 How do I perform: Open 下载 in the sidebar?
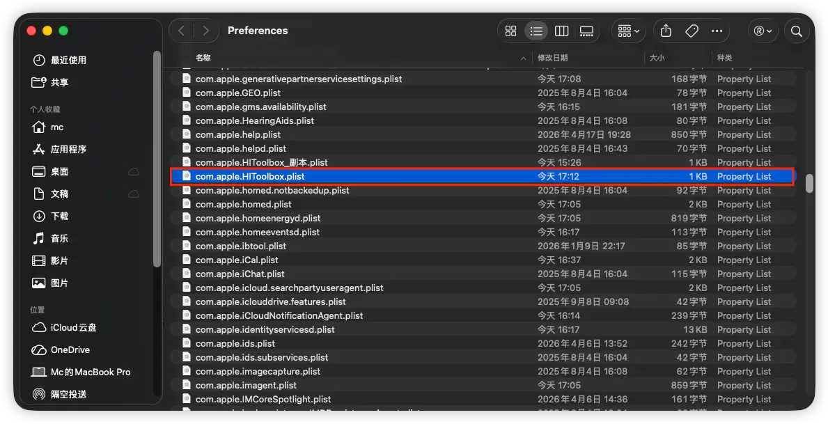50,216
